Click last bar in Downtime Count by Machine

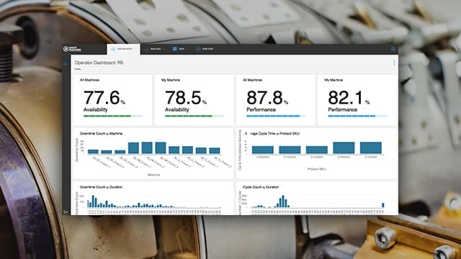[x=215, y=150]
